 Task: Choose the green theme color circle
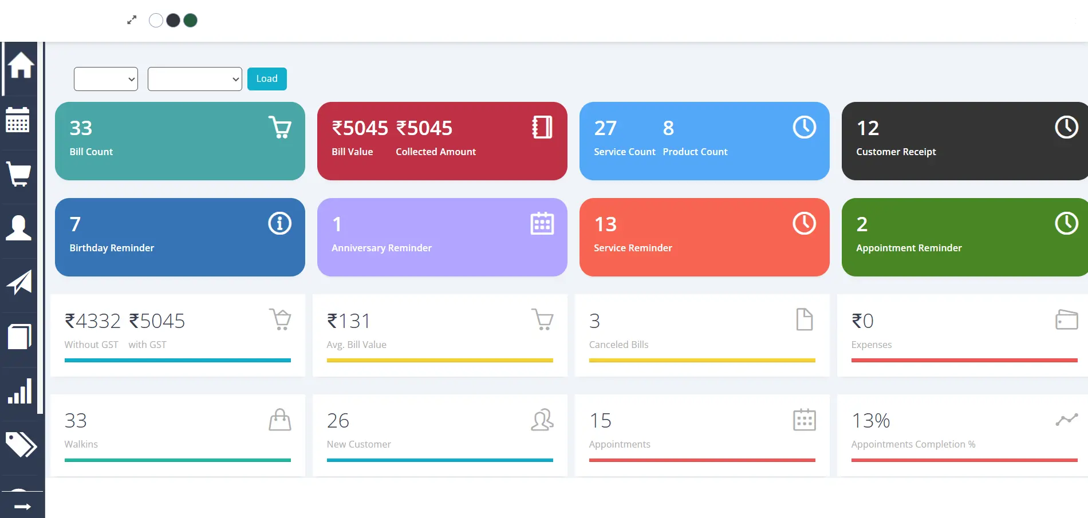(190, 21)
